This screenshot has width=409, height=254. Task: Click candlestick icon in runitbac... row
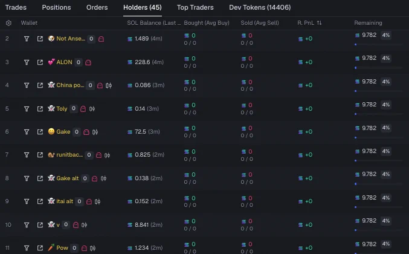(107, 155)
